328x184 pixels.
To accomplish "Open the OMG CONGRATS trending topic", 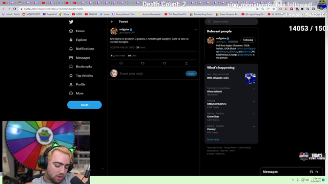I will coord(216,104).
